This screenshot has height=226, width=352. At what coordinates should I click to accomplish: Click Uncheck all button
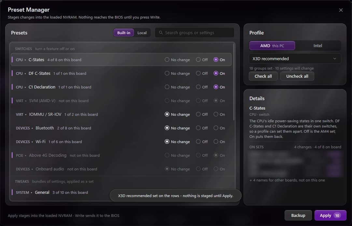(x=297, y=76)
